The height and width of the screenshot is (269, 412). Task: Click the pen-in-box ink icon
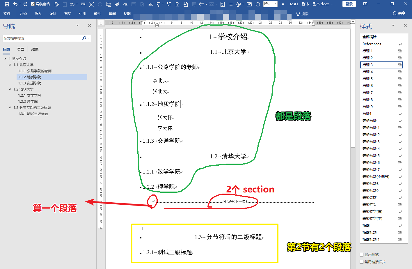[x=249, y=4]
